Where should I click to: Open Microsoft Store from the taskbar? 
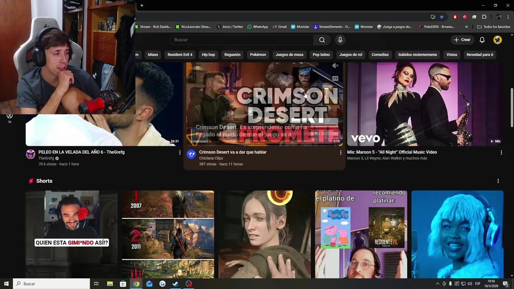123,284
